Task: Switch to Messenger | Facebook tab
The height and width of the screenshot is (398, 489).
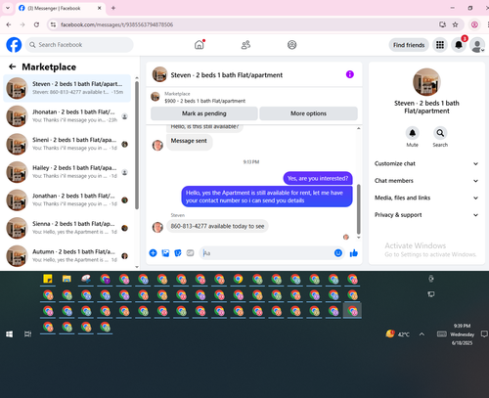Action: pos(61,8)
